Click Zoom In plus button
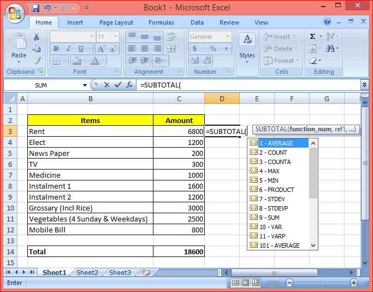 354,283
